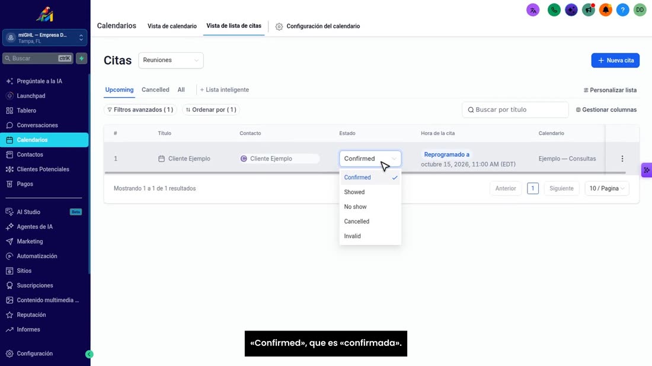The image size is (652, 366).
Task: Select Confirmed option in status list
Action: 370,178
